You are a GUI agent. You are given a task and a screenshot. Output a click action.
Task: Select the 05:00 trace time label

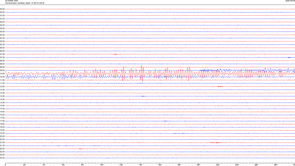click(x=2, y=41)
